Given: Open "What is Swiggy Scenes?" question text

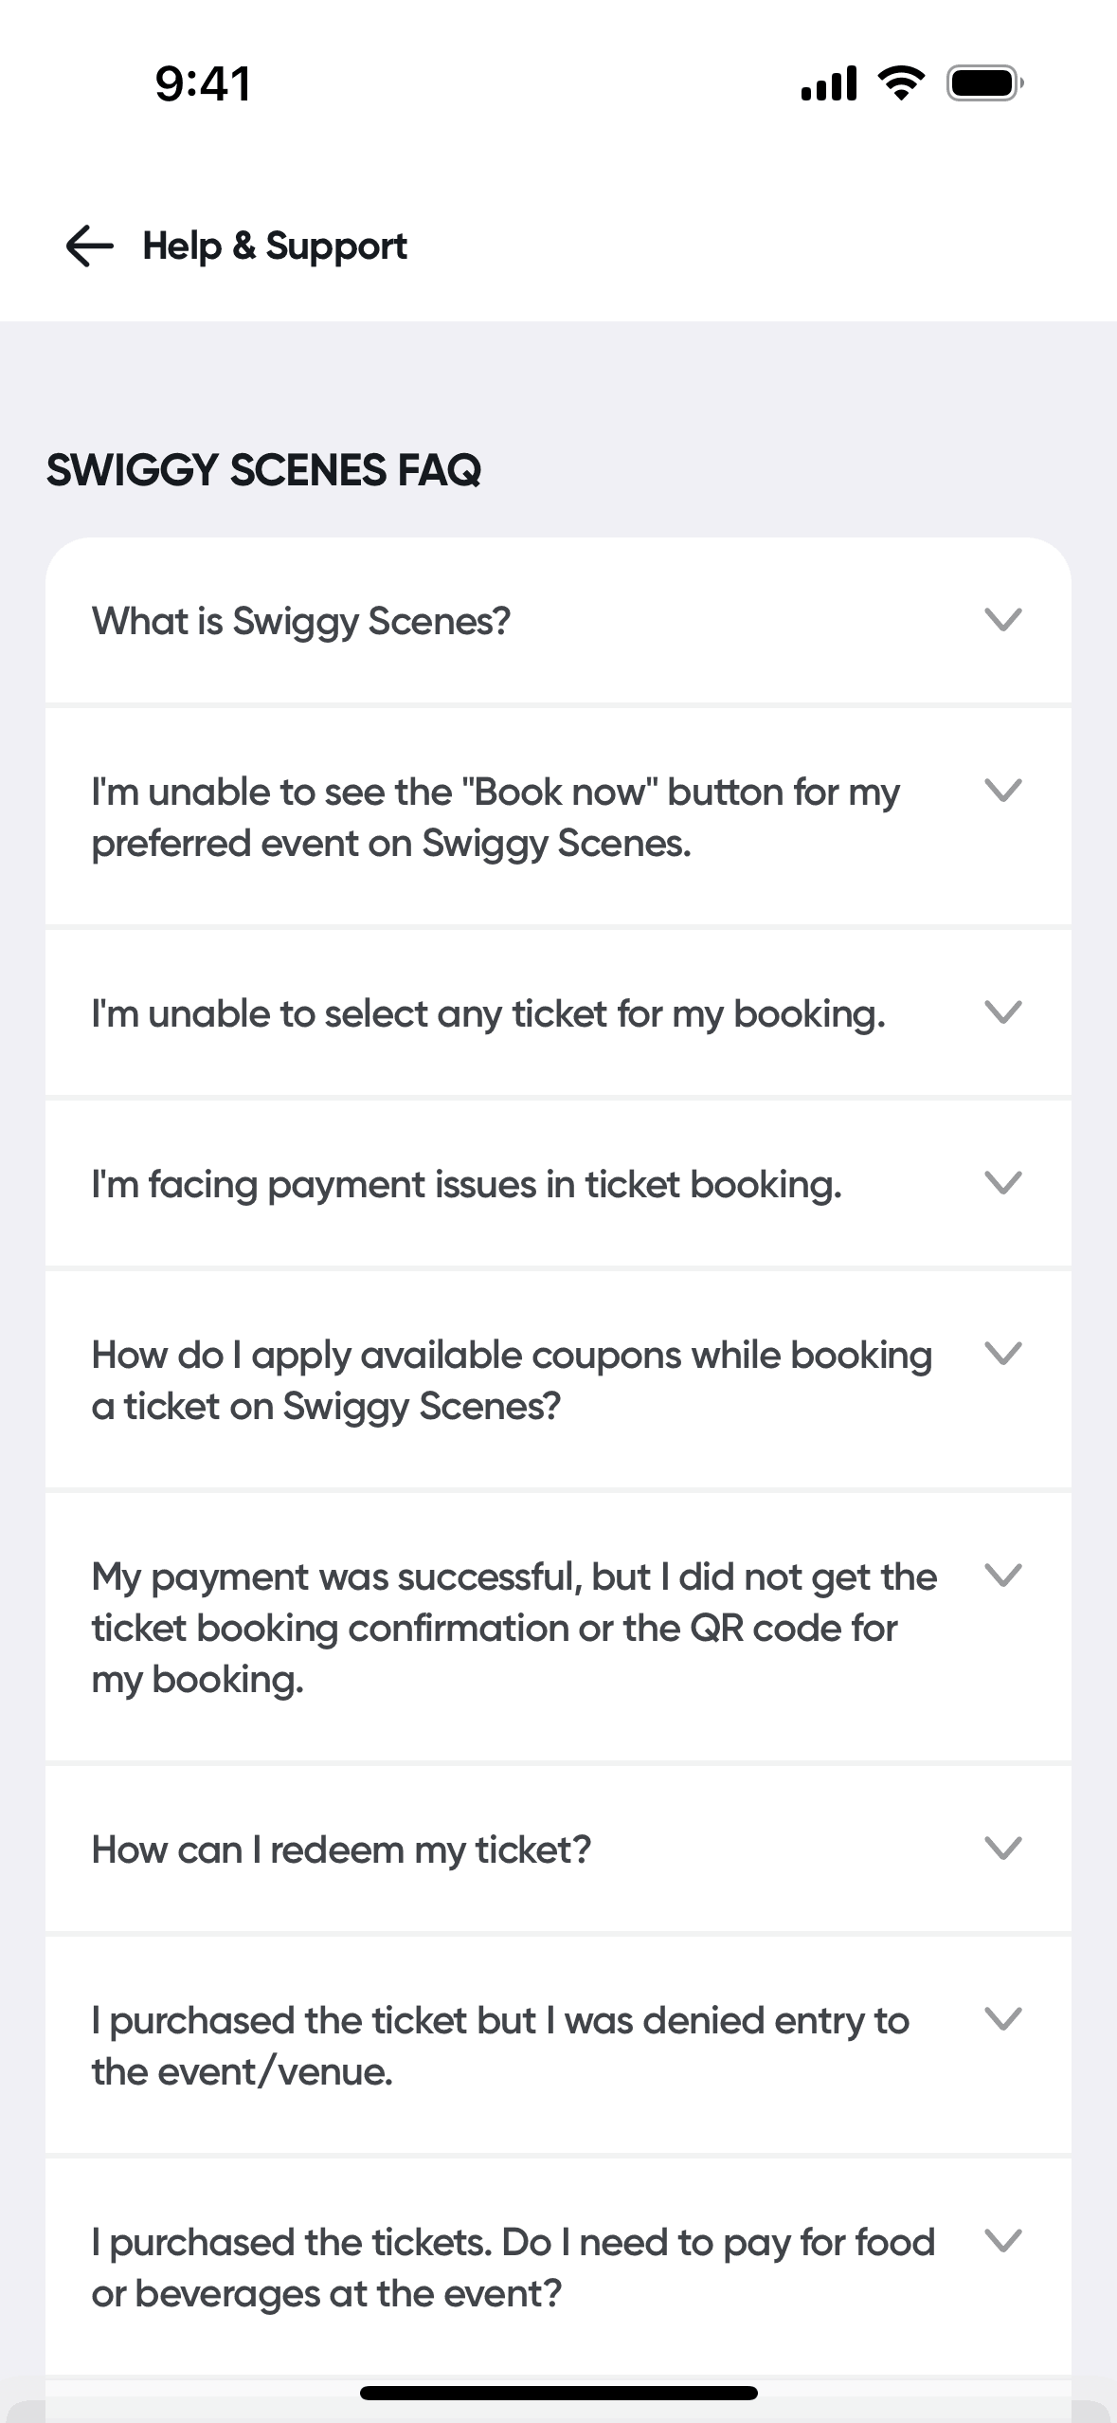Looking at the screenshot, I should pos(301,622).
